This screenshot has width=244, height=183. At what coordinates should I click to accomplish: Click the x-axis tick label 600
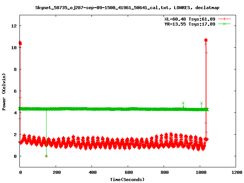pyautogui.click(x=129, y=172)
